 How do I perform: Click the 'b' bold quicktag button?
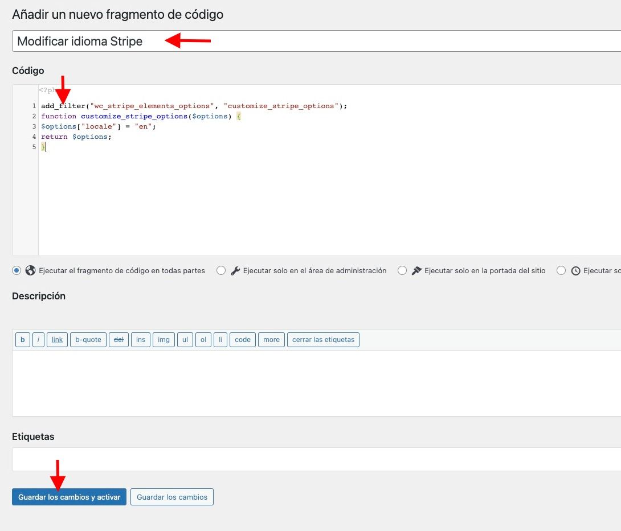[23, 340]
